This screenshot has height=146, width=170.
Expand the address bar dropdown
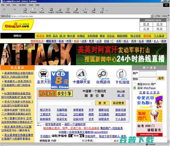tap(152, 16)
